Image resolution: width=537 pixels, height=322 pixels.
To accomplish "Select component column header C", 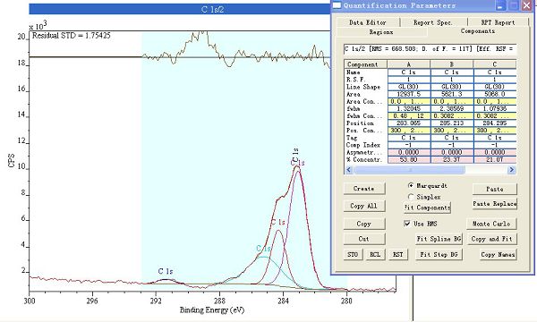I will coord(495,64).
